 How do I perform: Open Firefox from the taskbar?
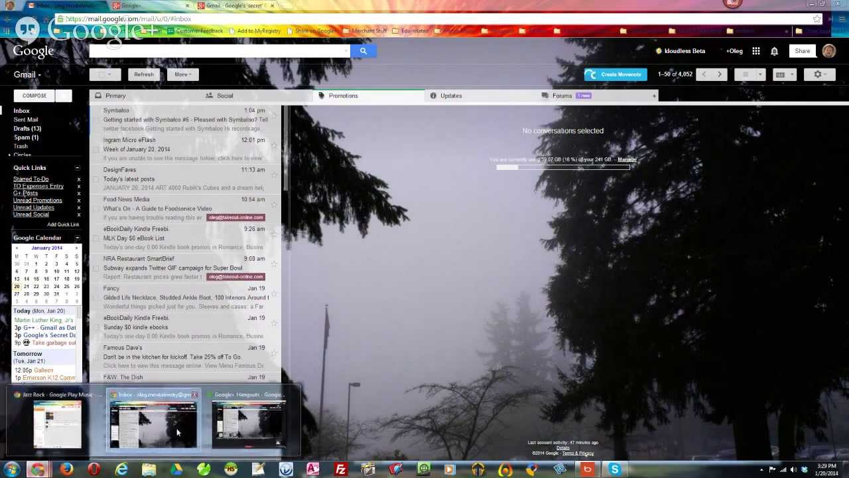[x=66, y=470]
